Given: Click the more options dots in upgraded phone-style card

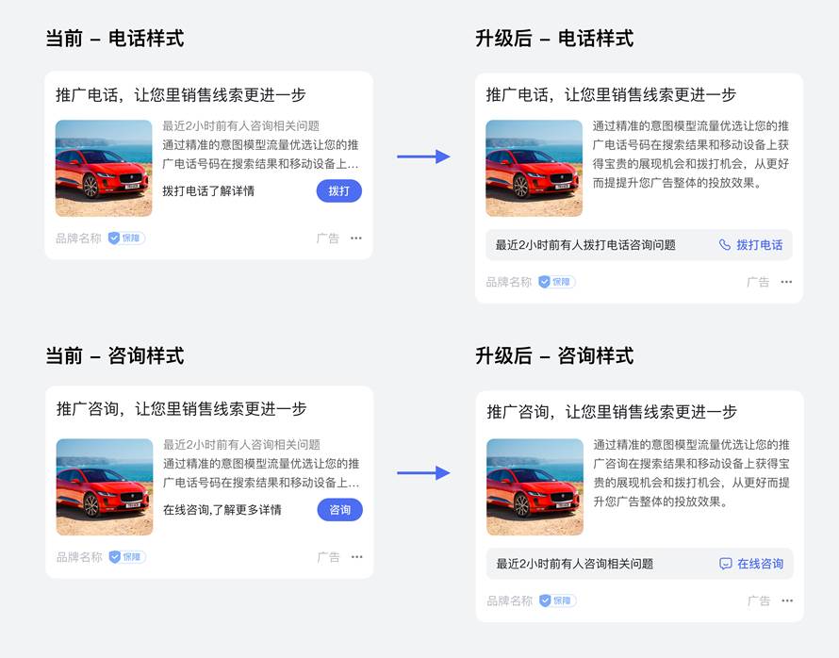Looking at the screenshot, I should click(x=786, y=282).
